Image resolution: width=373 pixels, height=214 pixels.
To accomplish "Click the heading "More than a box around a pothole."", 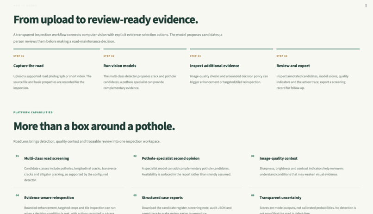I will pyautogui.click(x=94, y=126).
